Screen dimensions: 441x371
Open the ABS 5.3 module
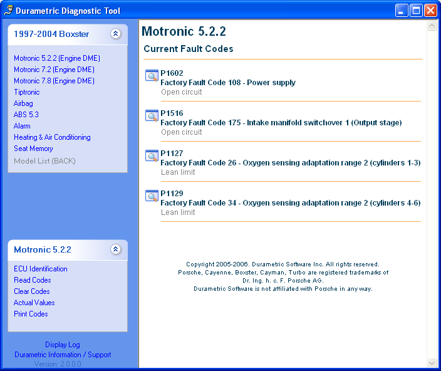(26, 115)
